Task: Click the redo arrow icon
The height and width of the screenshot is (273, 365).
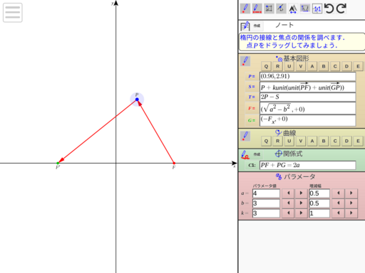Action: 341,9
